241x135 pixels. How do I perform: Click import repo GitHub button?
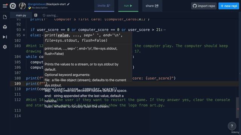204,6
